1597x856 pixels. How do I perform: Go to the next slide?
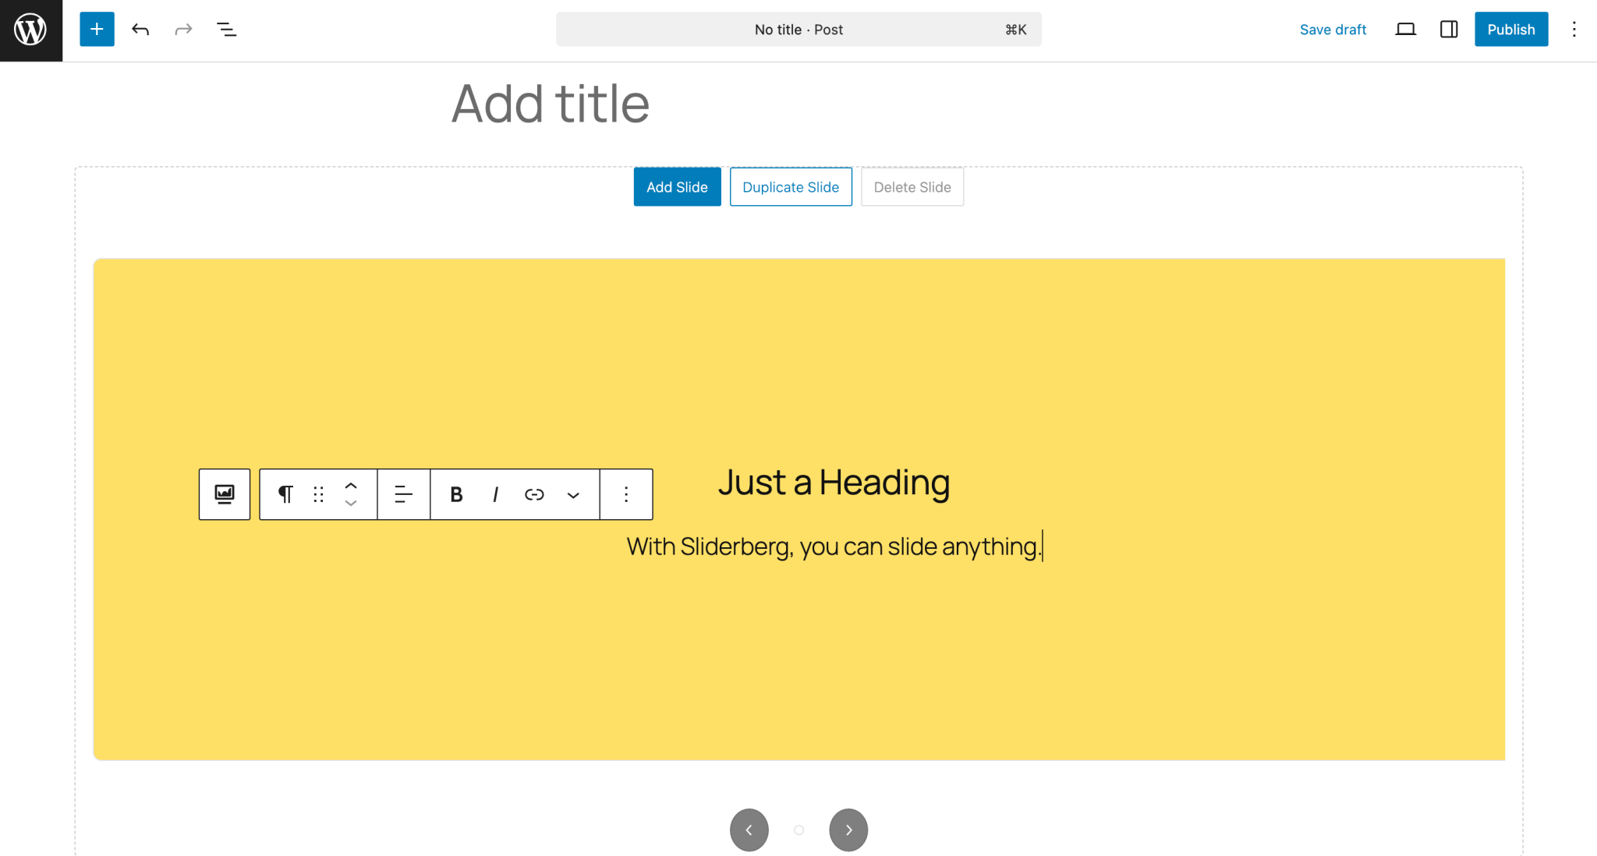click(x=848, y=829)
